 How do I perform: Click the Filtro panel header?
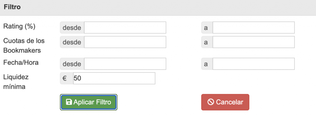point(158,7)
